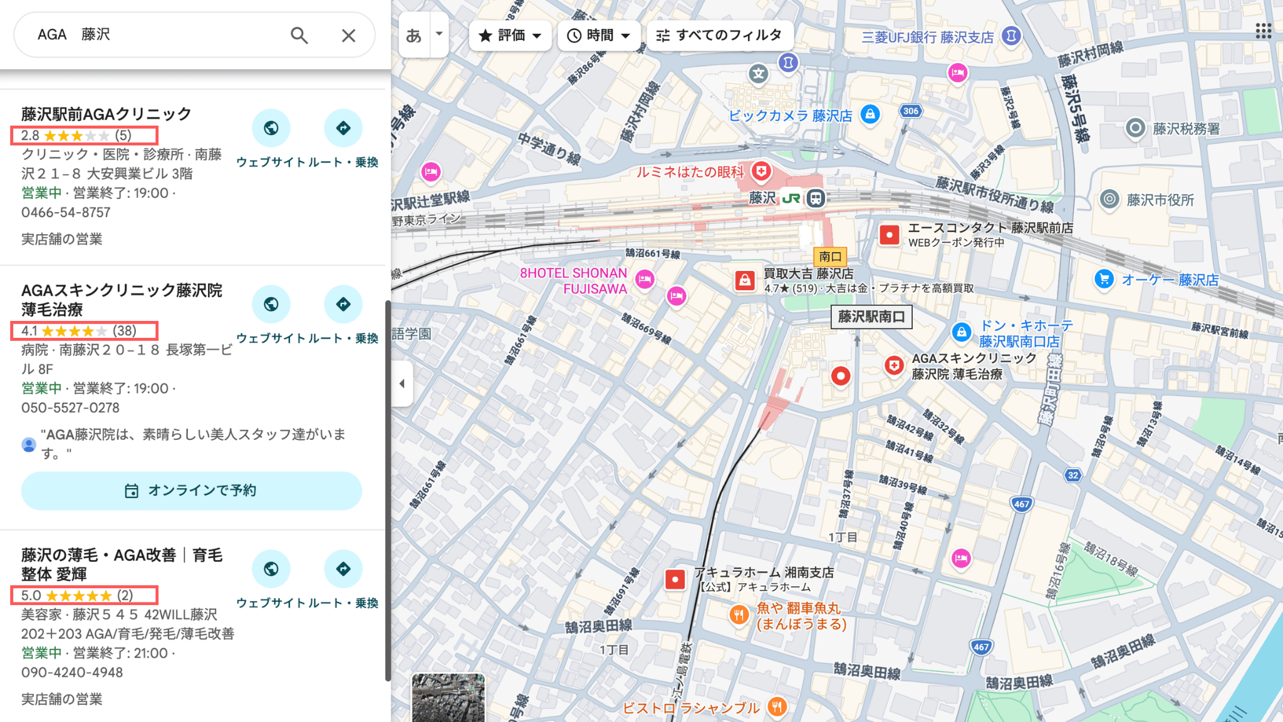Open the 評価 rating filter dropdown
This screenshot has width=1283, height=722.
click(x=510, y=36)
